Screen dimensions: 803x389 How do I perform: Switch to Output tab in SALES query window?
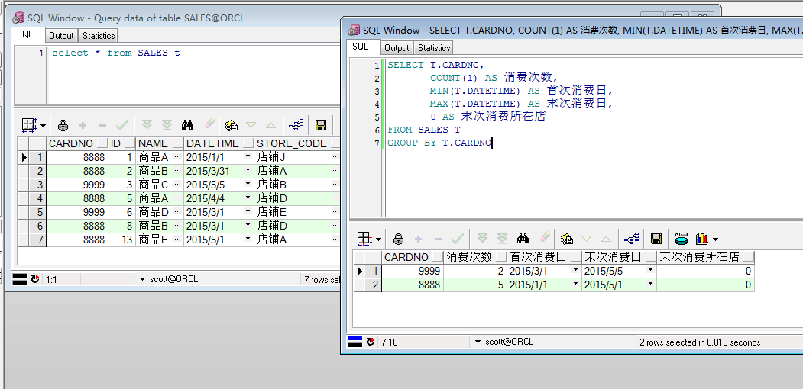tap(61, 36)
